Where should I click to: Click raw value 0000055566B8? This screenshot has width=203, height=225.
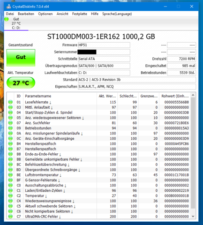point(177,102)
